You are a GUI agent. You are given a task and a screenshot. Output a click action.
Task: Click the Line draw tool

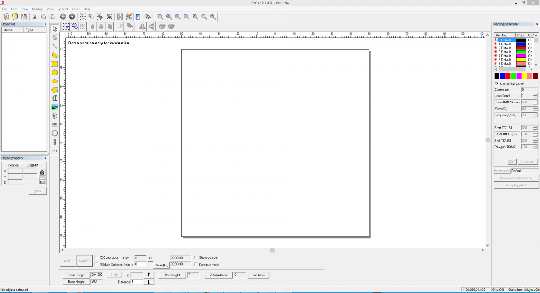click(54, 46)
